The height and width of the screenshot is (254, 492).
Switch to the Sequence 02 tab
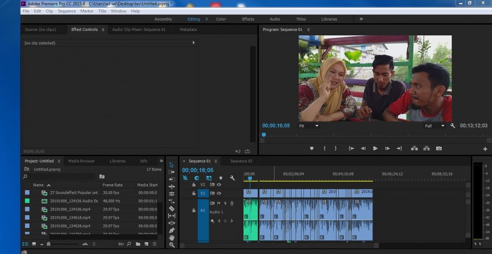(x=241, y=161)
